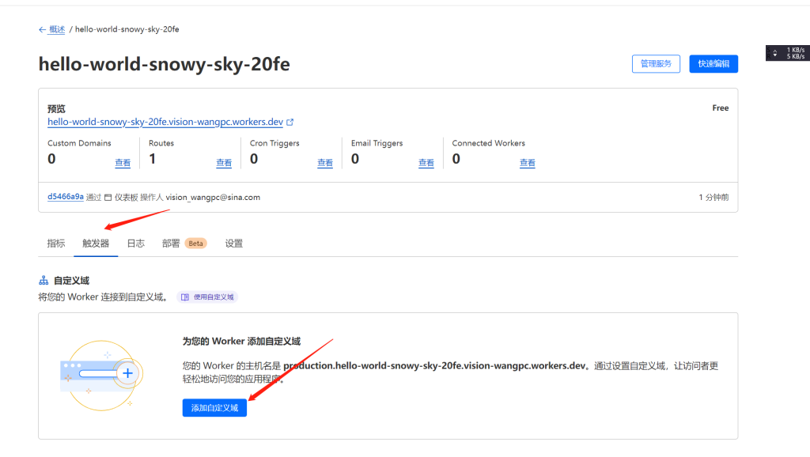Click the network speed indicator widget
The height and width of the screenshot is (457, 810).
(x=787, y=53)
